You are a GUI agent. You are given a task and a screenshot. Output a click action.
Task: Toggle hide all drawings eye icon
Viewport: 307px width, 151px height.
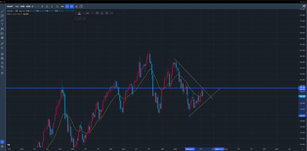[2, 67]
